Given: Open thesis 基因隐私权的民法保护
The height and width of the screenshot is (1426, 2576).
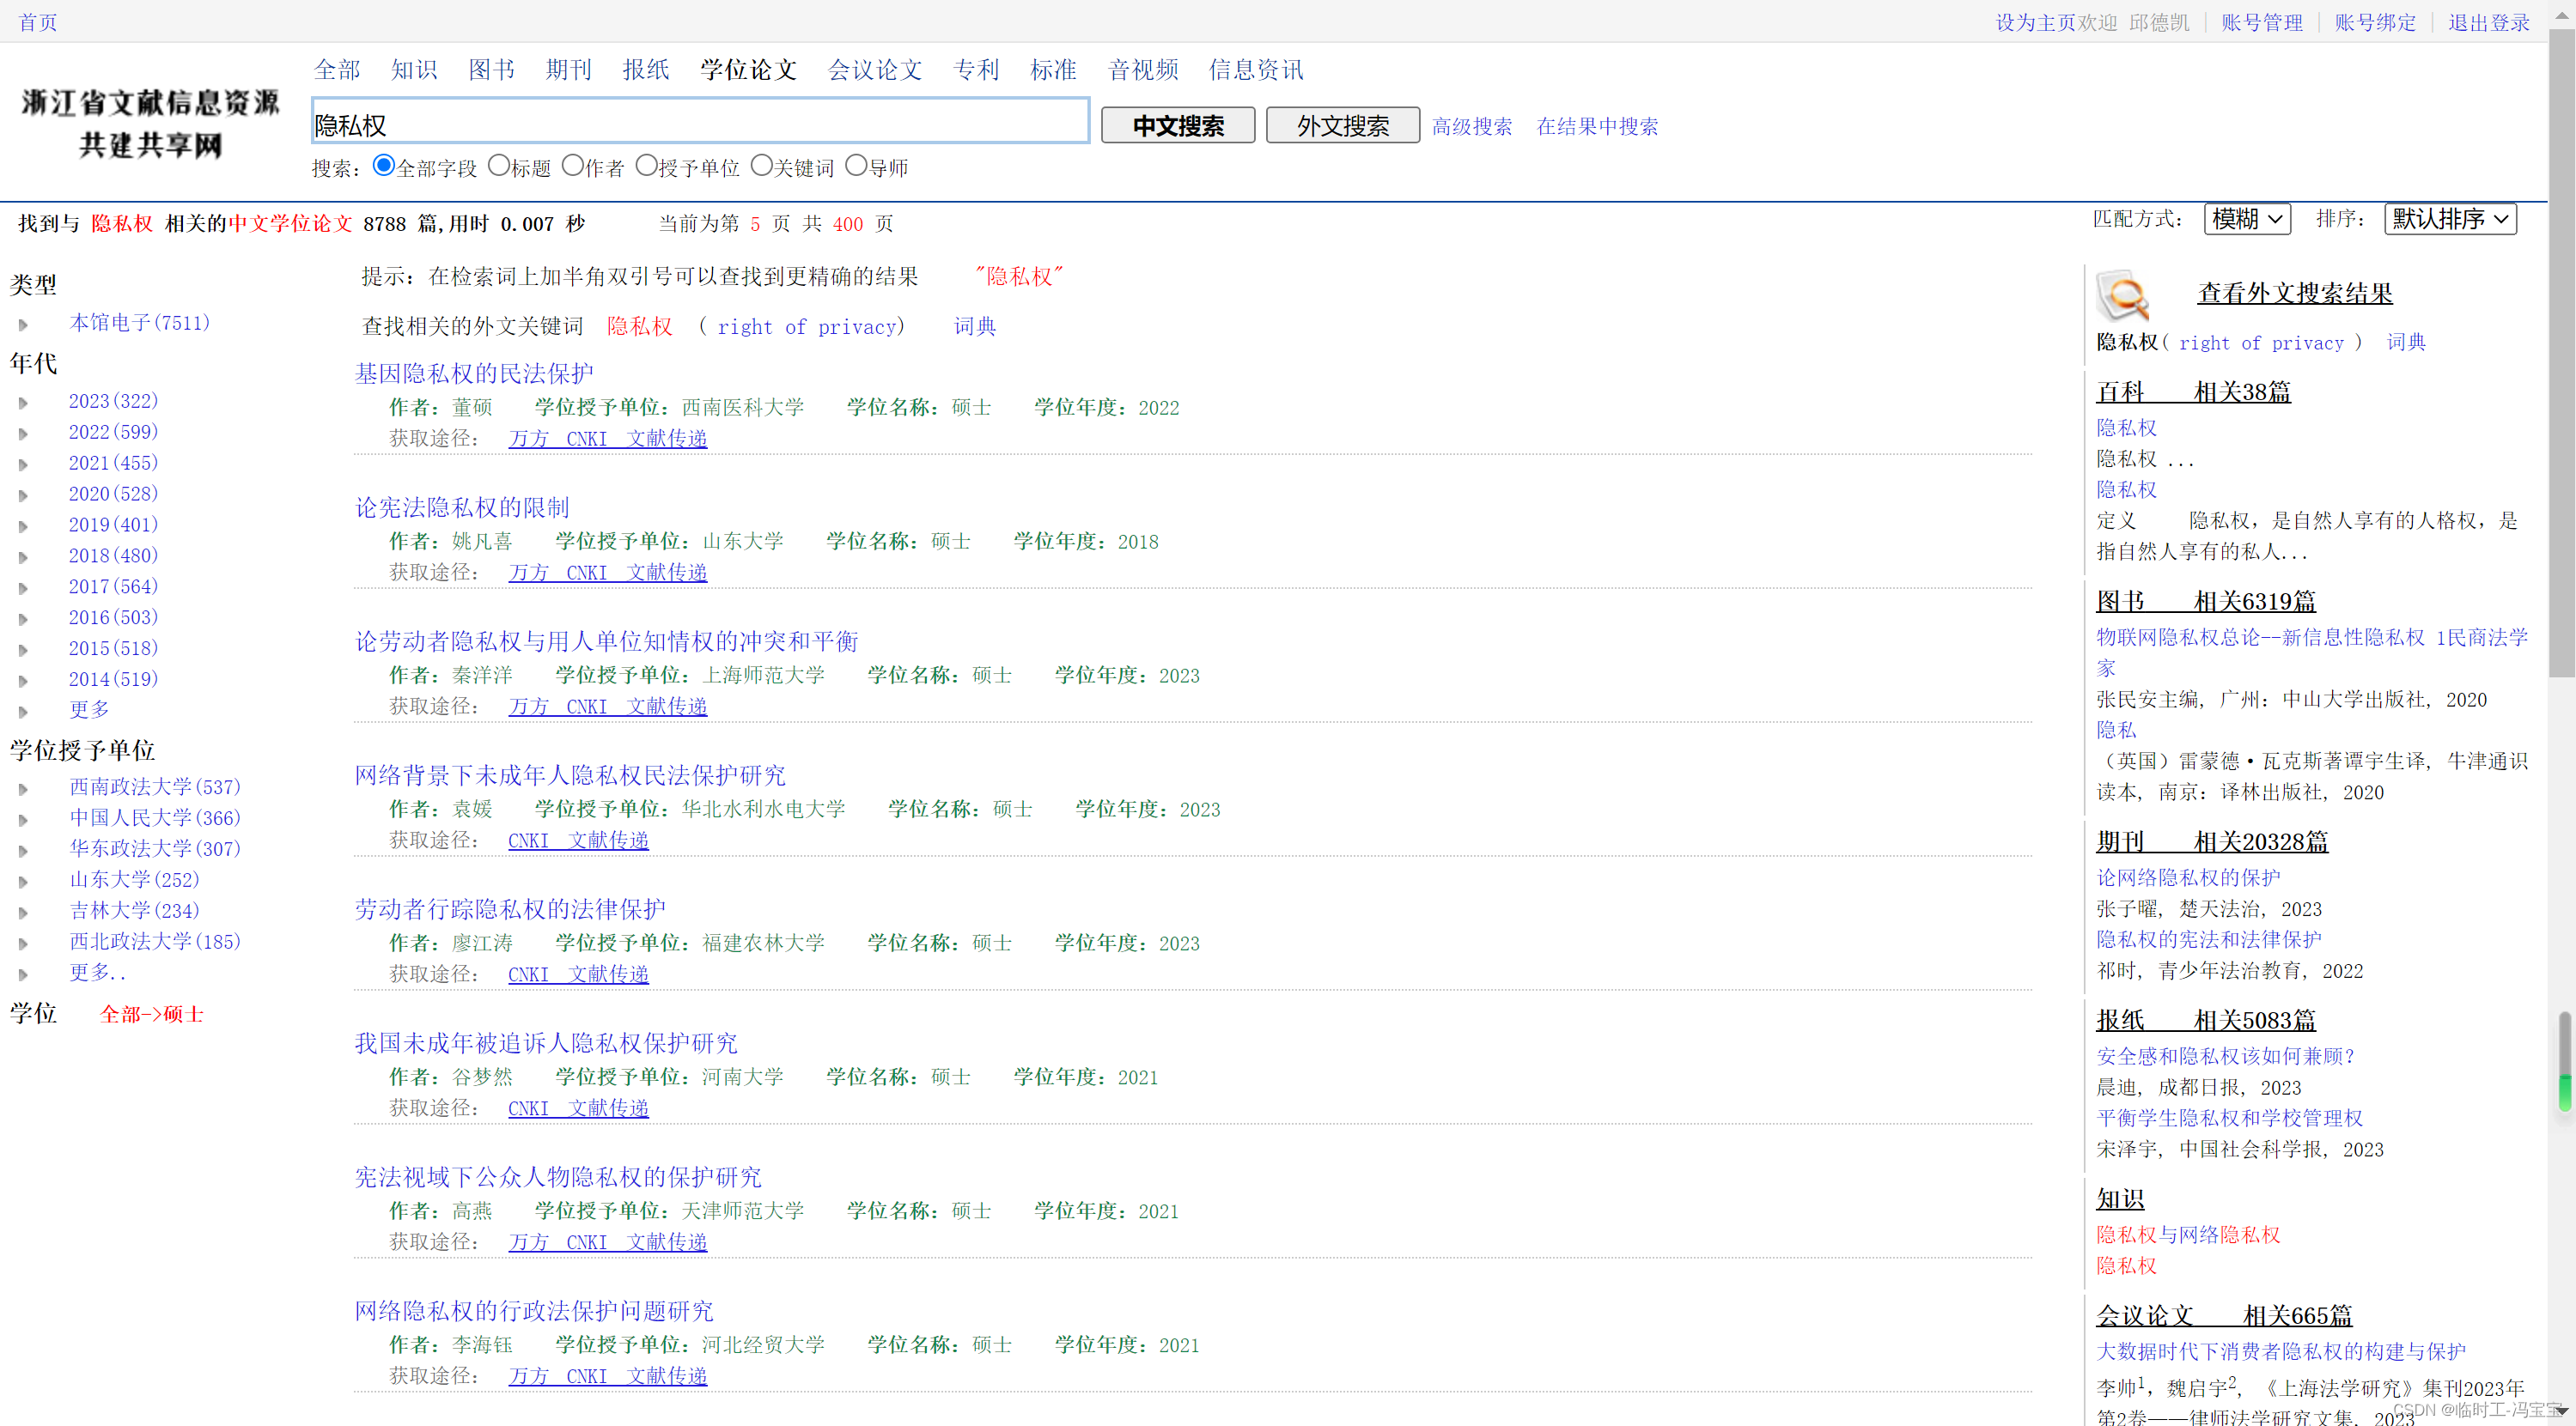Looking at the screenshot, I should [x=473, y=373].
